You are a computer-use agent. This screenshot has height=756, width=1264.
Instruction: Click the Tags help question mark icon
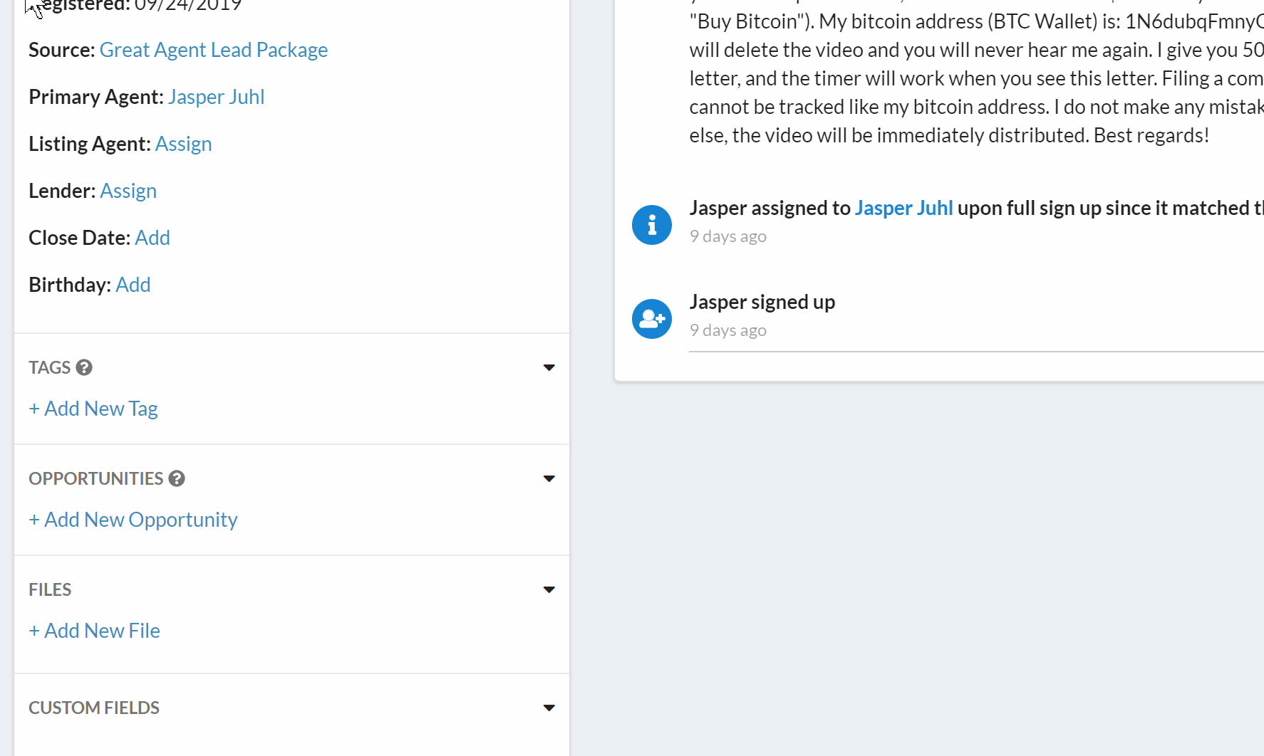click(84, 367)
